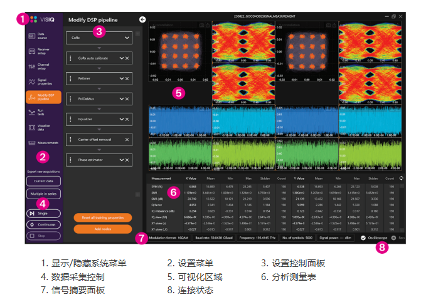The image size is (426, 302).
Task: Delete the Phase estimator node
Action: click(x=127, y=160)
